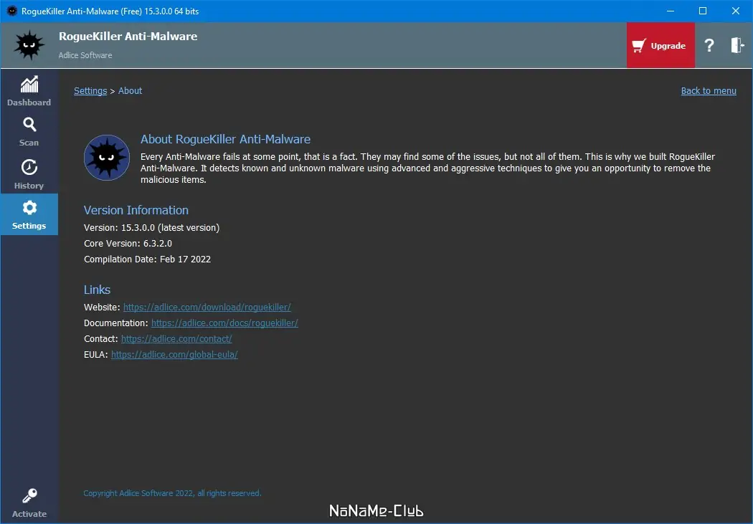
Task: Open the Scan sidebar section
Action: pos(29,131)
